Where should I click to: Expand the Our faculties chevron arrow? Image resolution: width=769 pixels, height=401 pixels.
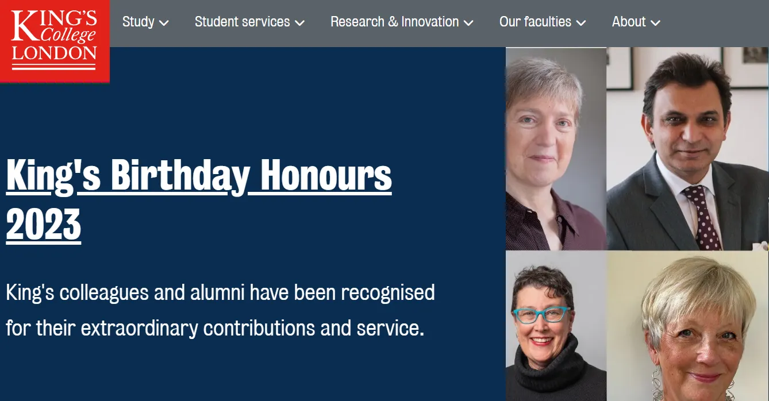(x=581, y=23)
